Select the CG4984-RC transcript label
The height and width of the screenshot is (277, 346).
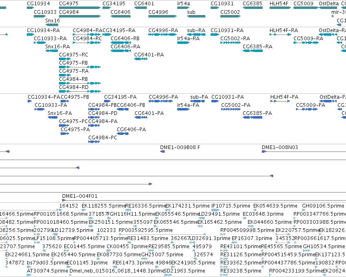point(87,38)
